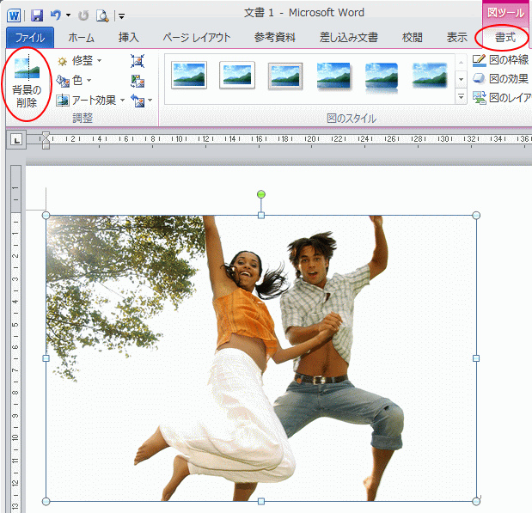Click the 調整 group label
532x513 pixels.
click(83, 119)
